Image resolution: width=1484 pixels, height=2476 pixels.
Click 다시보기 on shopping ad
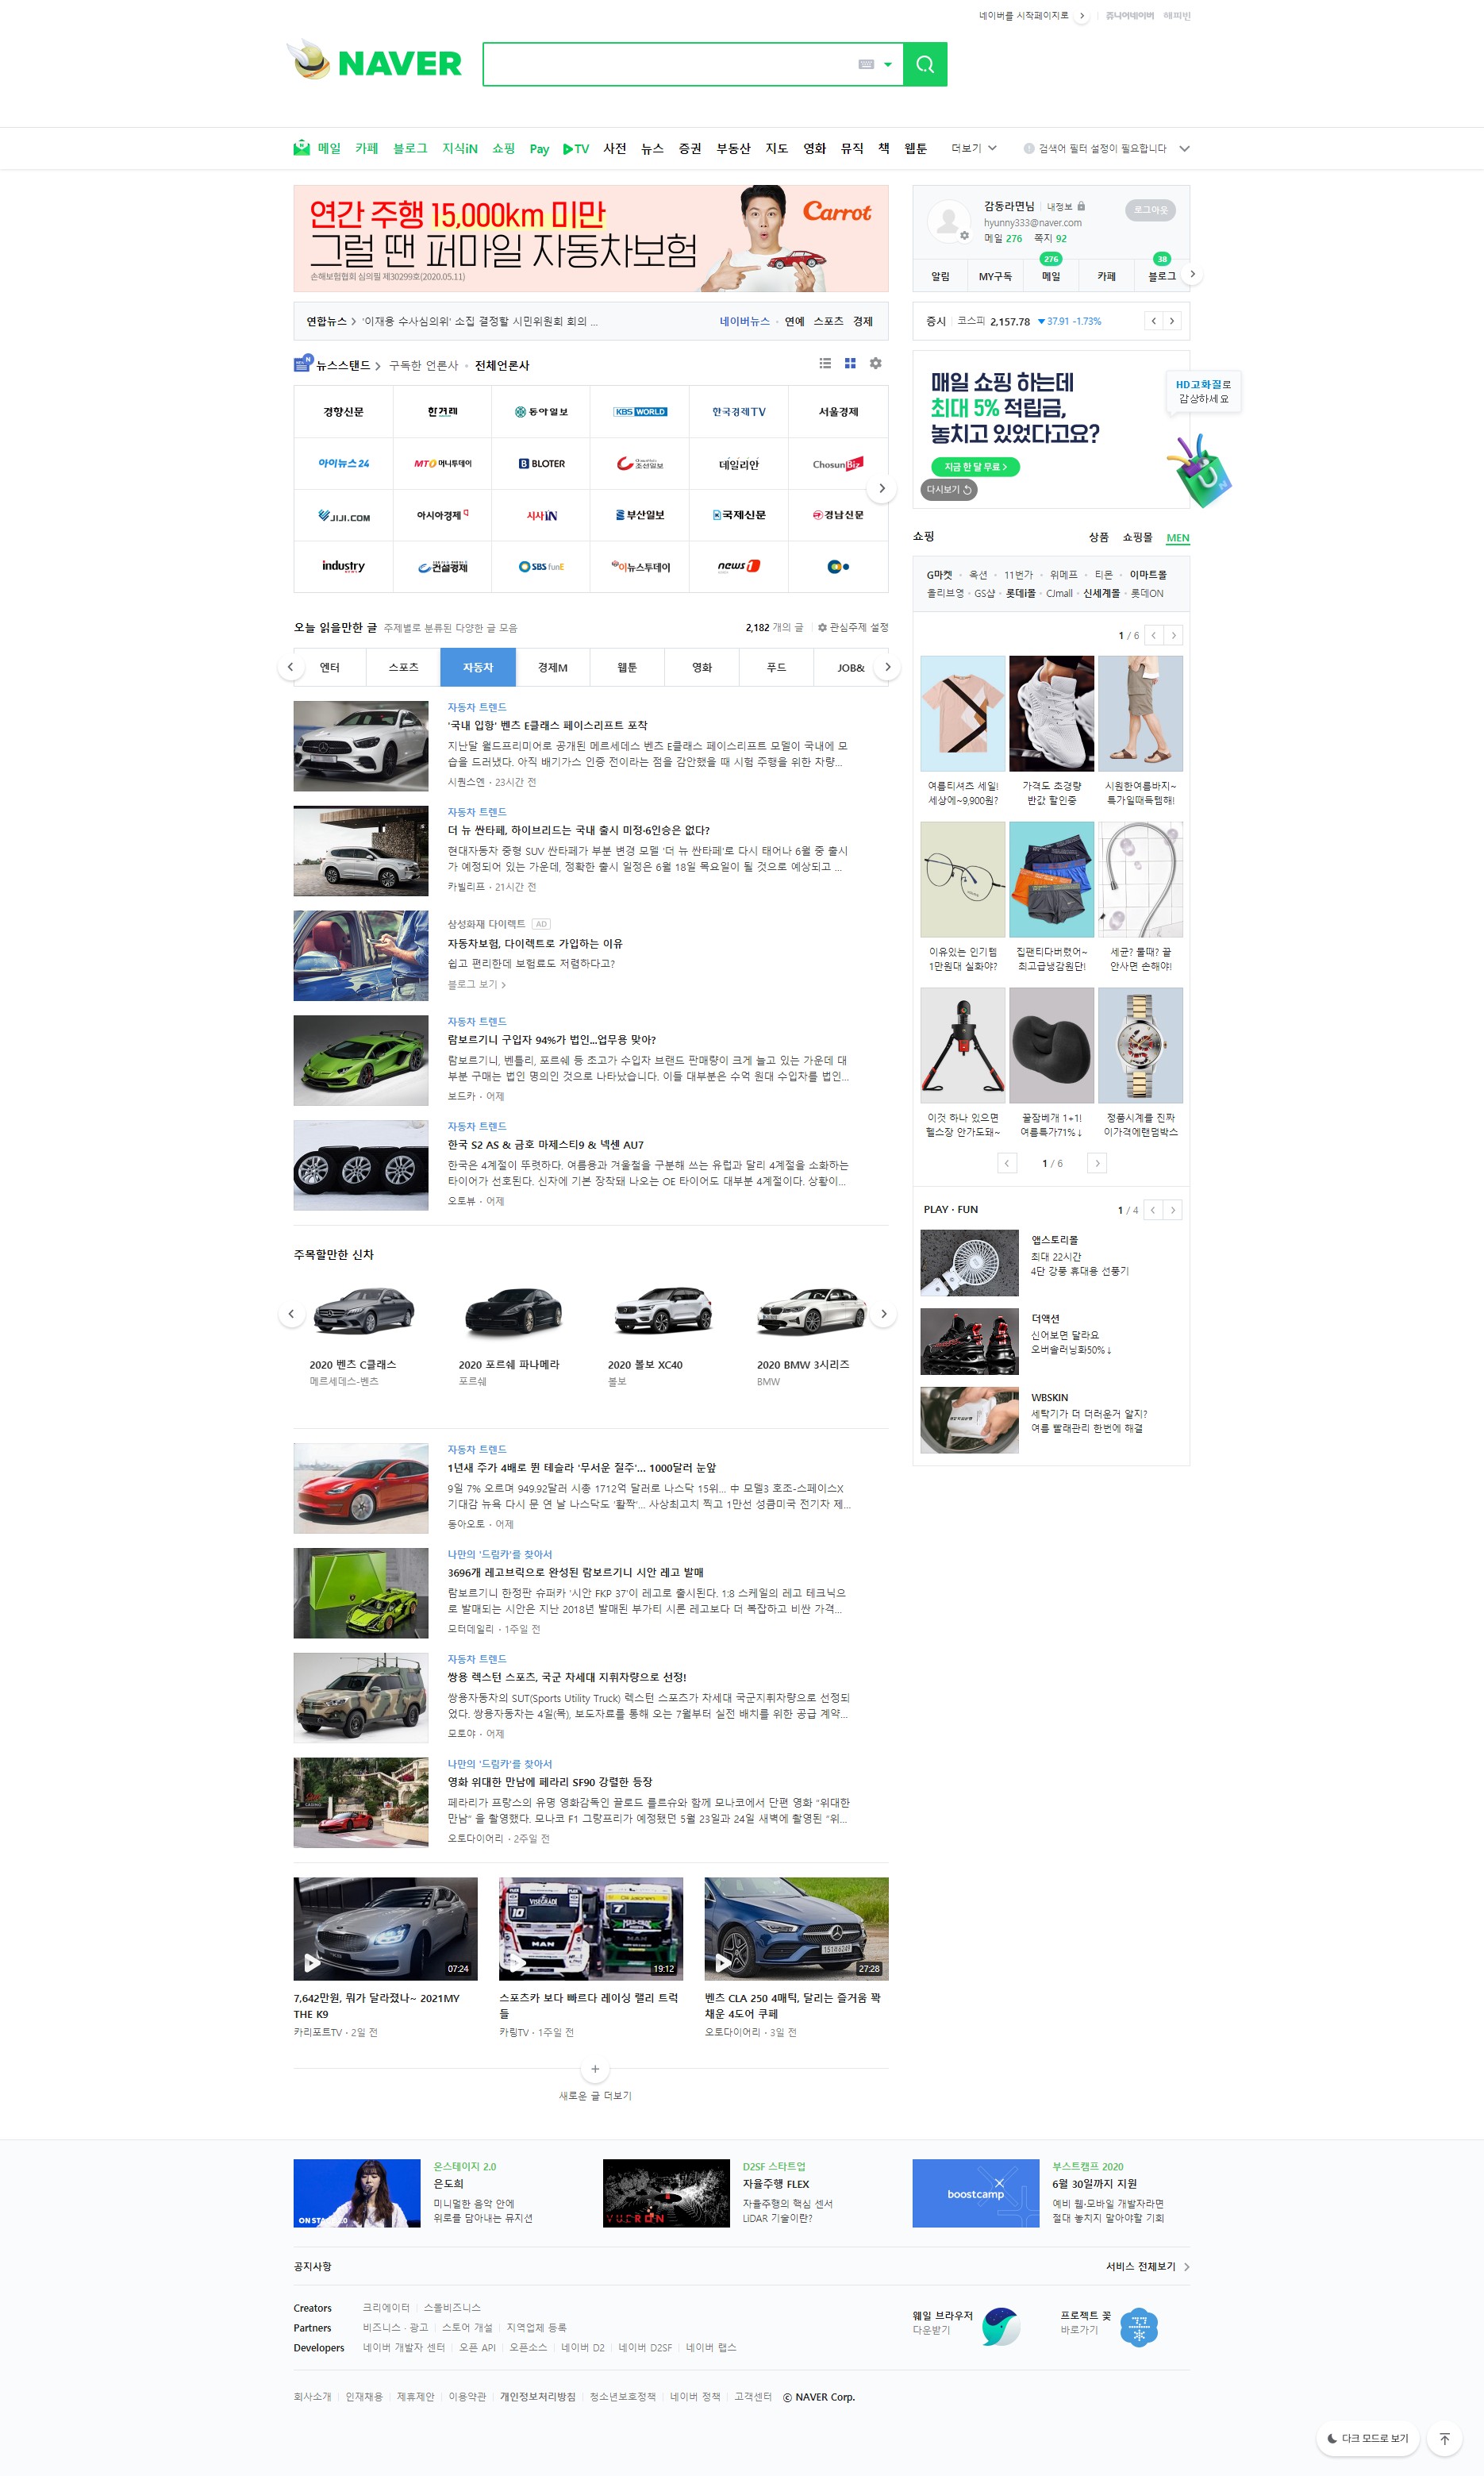click(x=948, y=490)
